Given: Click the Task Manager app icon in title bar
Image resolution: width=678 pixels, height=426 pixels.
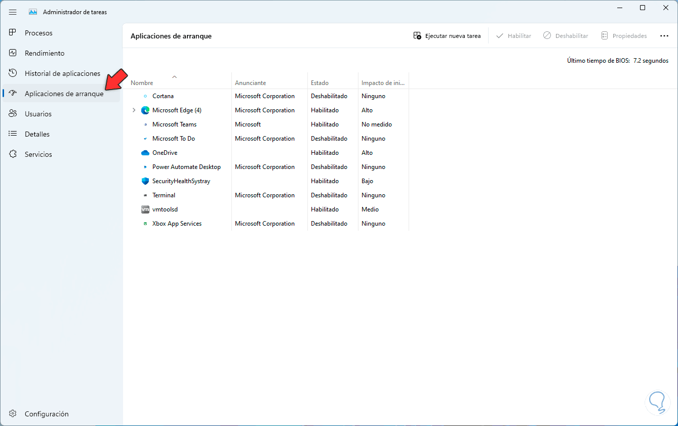Looking at the screenshot, I should tap(33, 12).
